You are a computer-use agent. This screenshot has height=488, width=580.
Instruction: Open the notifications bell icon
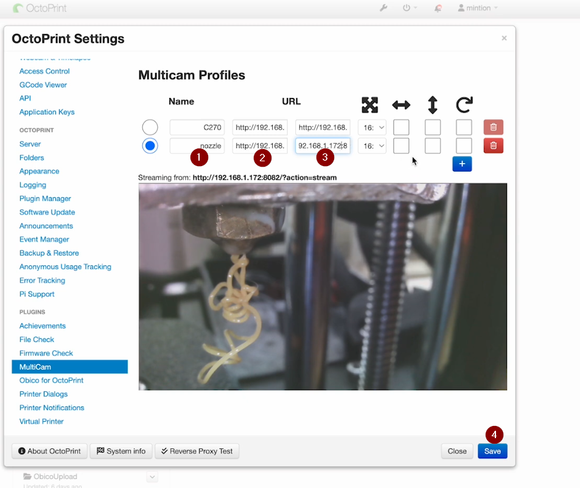(438, 8)
